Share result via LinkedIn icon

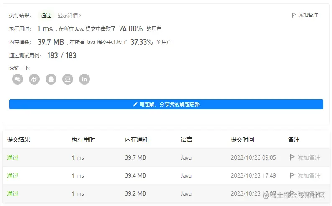point(84,79)
